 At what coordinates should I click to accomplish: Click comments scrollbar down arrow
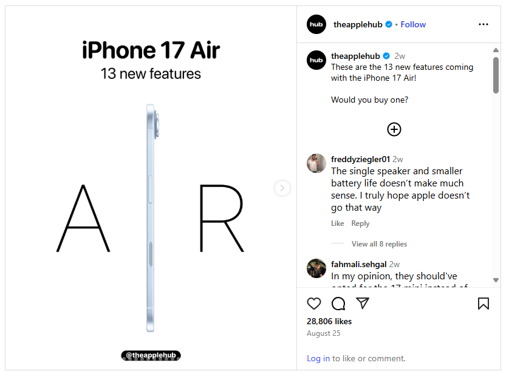click(x=496, y=280)
